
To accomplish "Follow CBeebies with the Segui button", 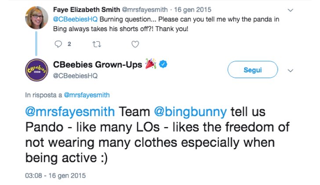I will click(x=253, y=70).
